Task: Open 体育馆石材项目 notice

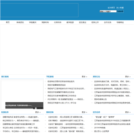Action: 113,103
